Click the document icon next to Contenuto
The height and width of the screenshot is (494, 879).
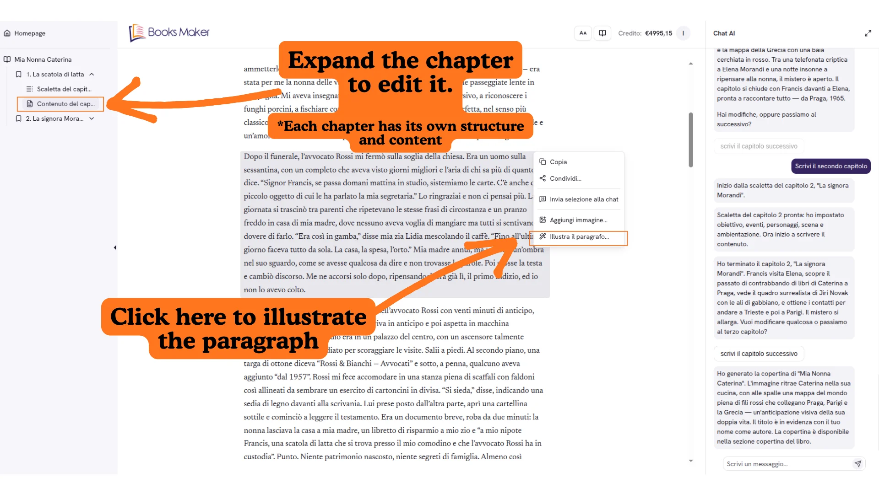point(30,104)
